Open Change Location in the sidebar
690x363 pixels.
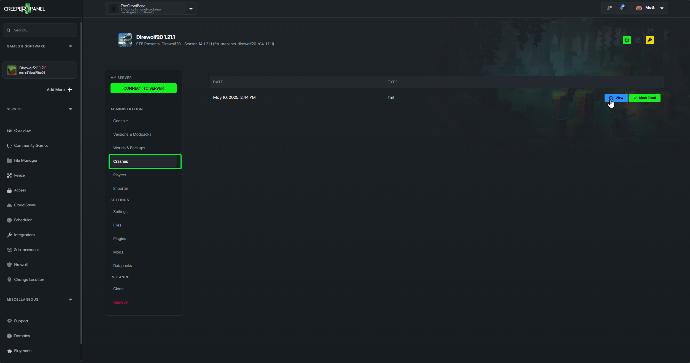pos(29,279)
